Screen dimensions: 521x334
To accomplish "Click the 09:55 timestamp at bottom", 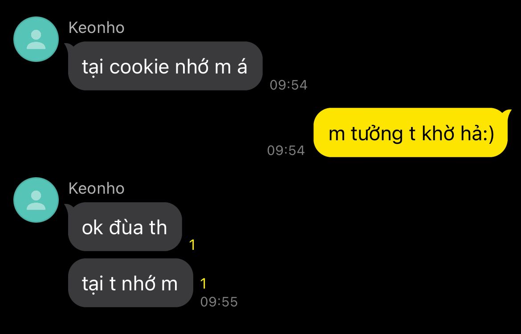I will (219, 302).
